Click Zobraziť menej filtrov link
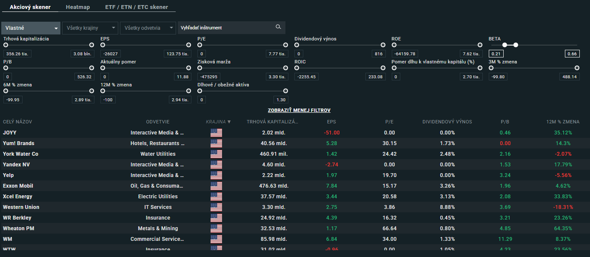 pos(299,110)
